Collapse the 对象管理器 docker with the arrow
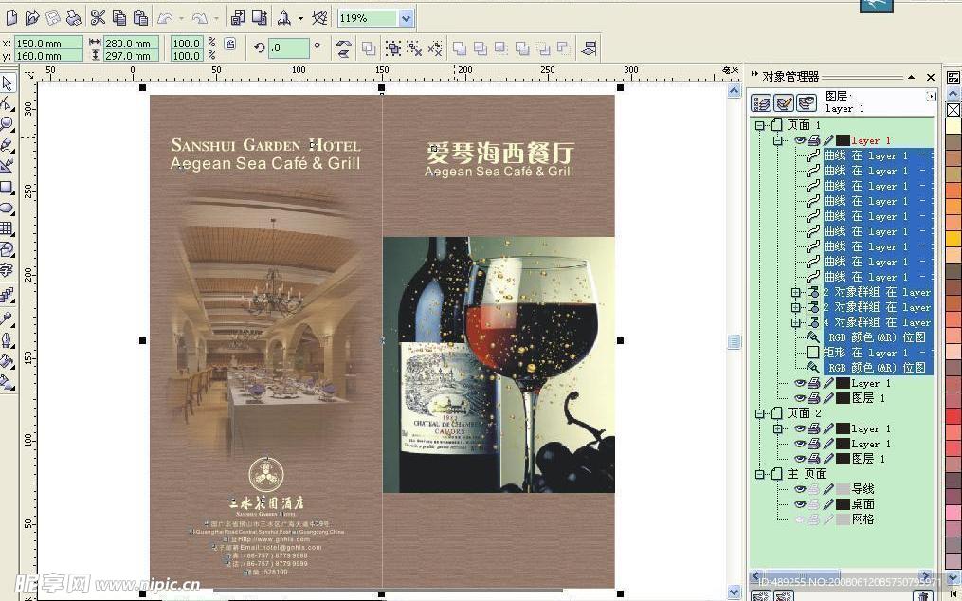 click(912, 77)
